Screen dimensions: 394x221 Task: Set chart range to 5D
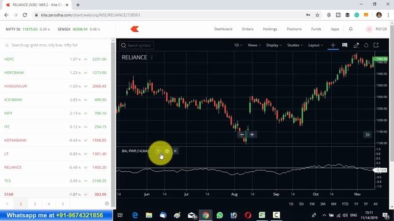301,204
